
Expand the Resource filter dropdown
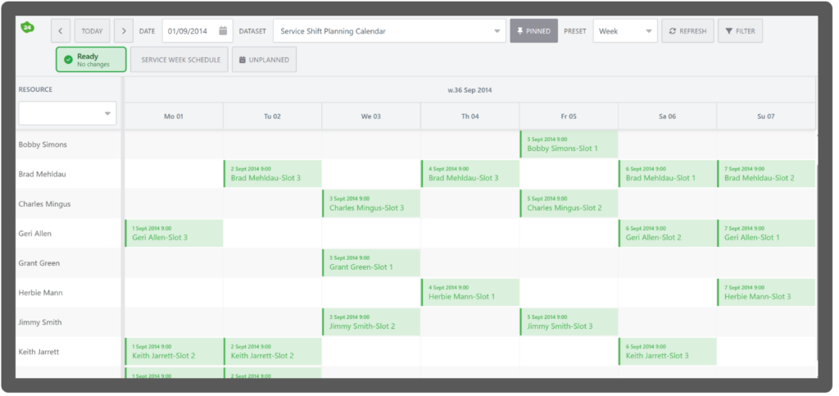(67, 113)
